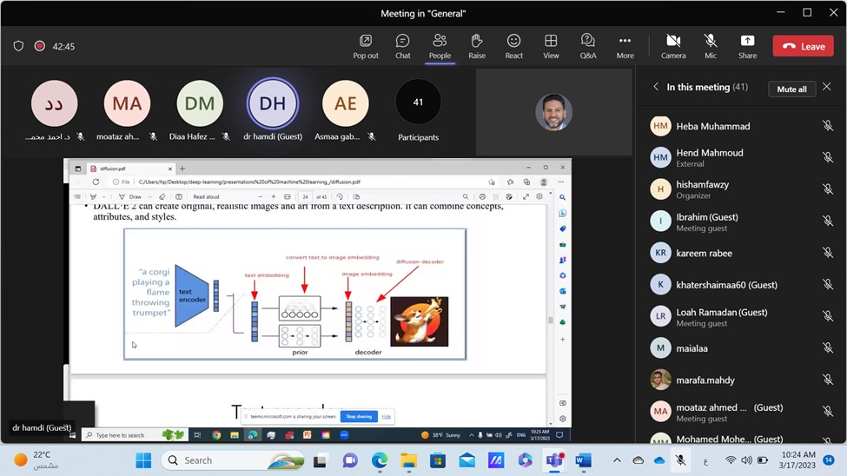Show hidden icons in system tray
This screenshot has width=847, height=476.
[617, 460]
